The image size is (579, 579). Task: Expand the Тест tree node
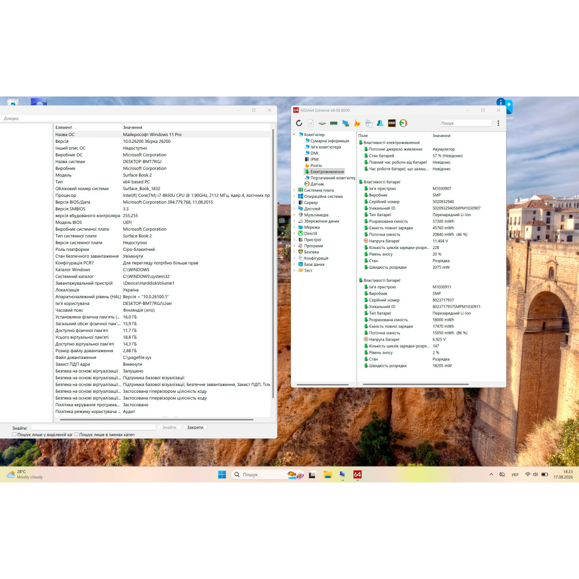click(294, 271)
